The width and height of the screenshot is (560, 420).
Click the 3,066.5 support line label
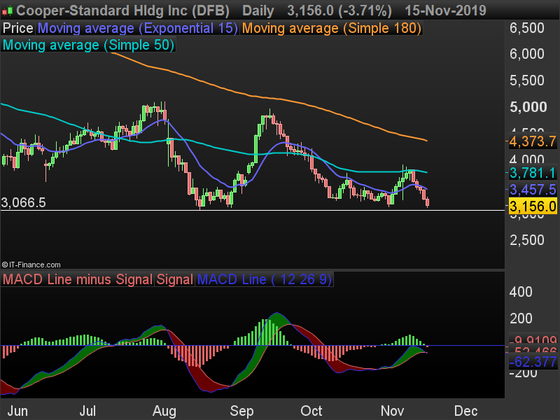click(24, 203)
